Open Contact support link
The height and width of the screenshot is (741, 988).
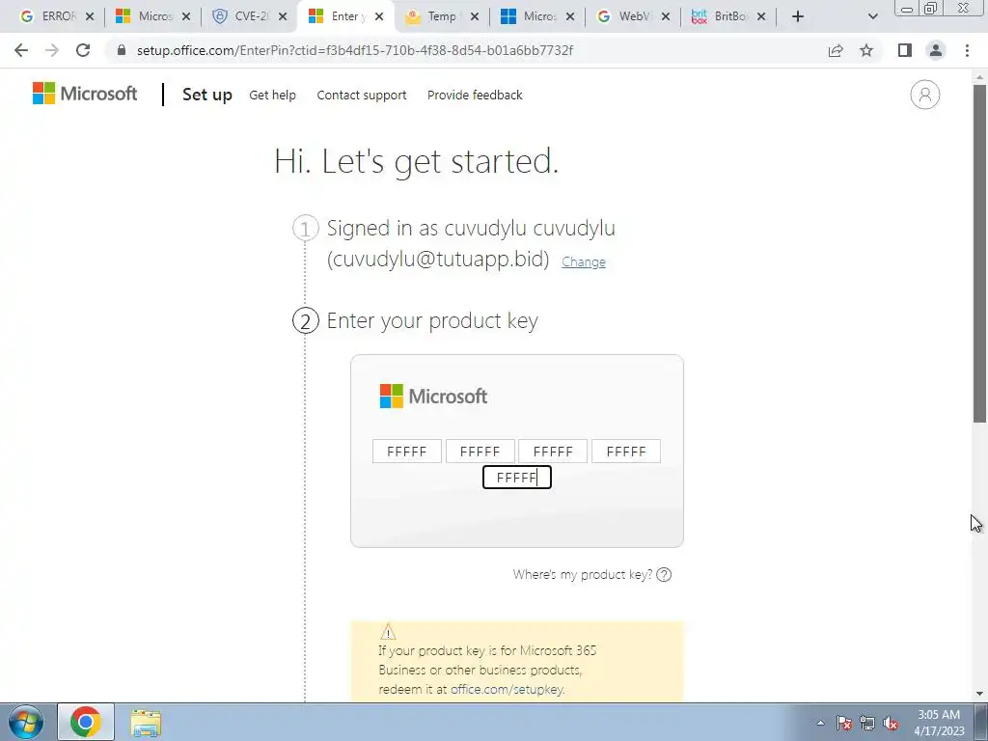coord(362,96)
